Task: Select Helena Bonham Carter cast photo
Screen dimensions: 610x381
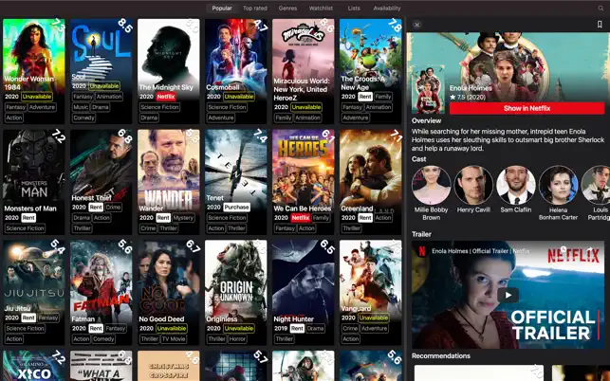Action: (x=558, y=185)
